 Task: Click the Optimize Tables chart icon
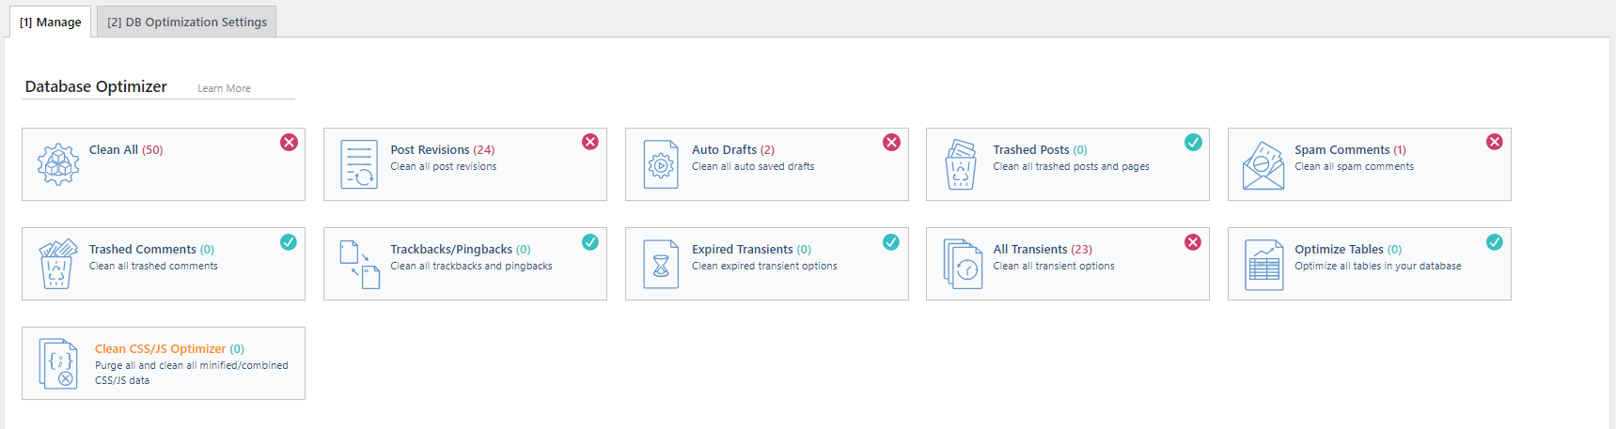pos(1263,264)
